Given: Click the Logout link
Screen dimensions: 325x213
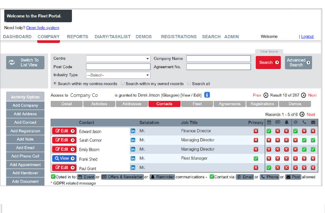Looking at the screenshot, I should pos(307,36).
